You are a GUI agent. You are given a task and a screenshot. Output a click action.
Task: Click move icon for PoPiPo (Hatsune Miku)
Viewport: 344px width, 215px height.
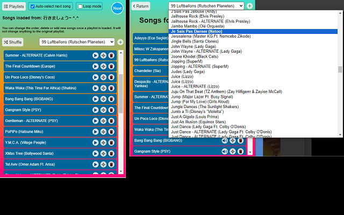point(103,132)
